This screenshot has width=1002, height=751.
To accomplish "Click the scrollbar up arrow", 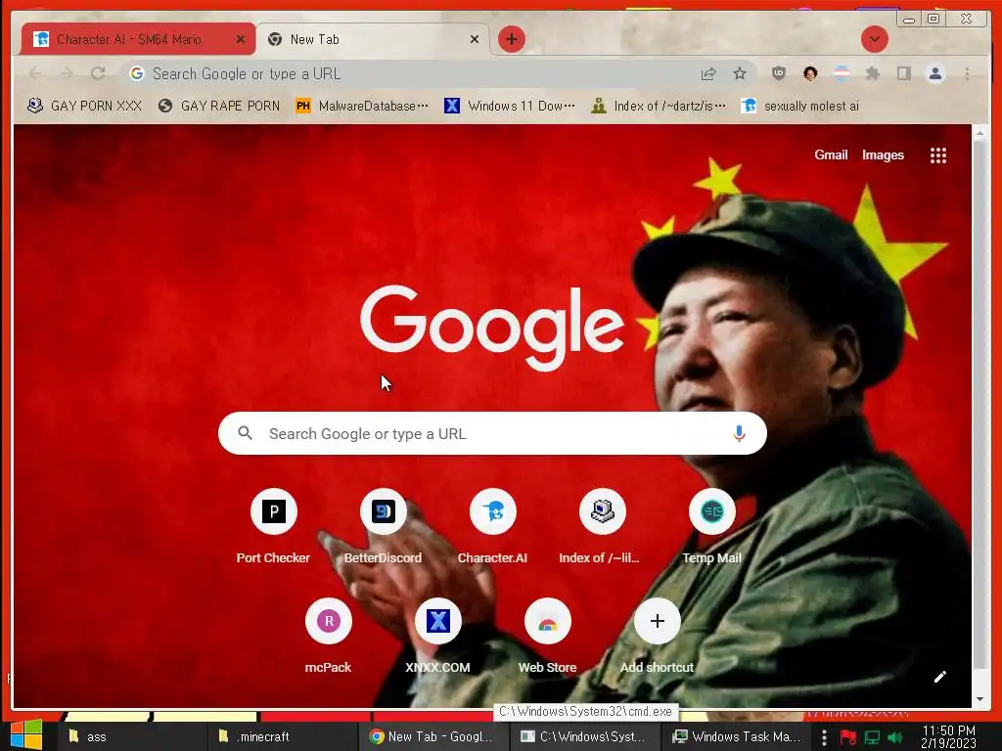I will point(979,133).
